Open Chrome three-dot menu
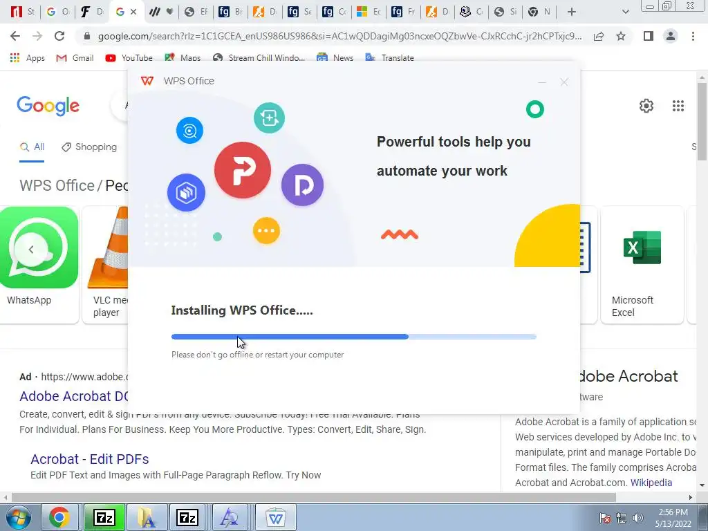Viewport: 708px width, 531px height. [693, 36]
